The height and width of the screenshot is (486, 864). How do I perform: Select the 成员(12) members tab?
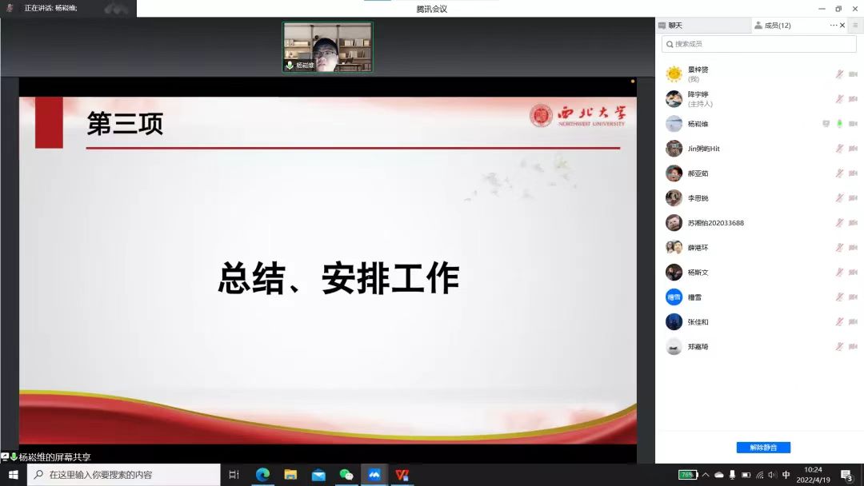[773, 26]
